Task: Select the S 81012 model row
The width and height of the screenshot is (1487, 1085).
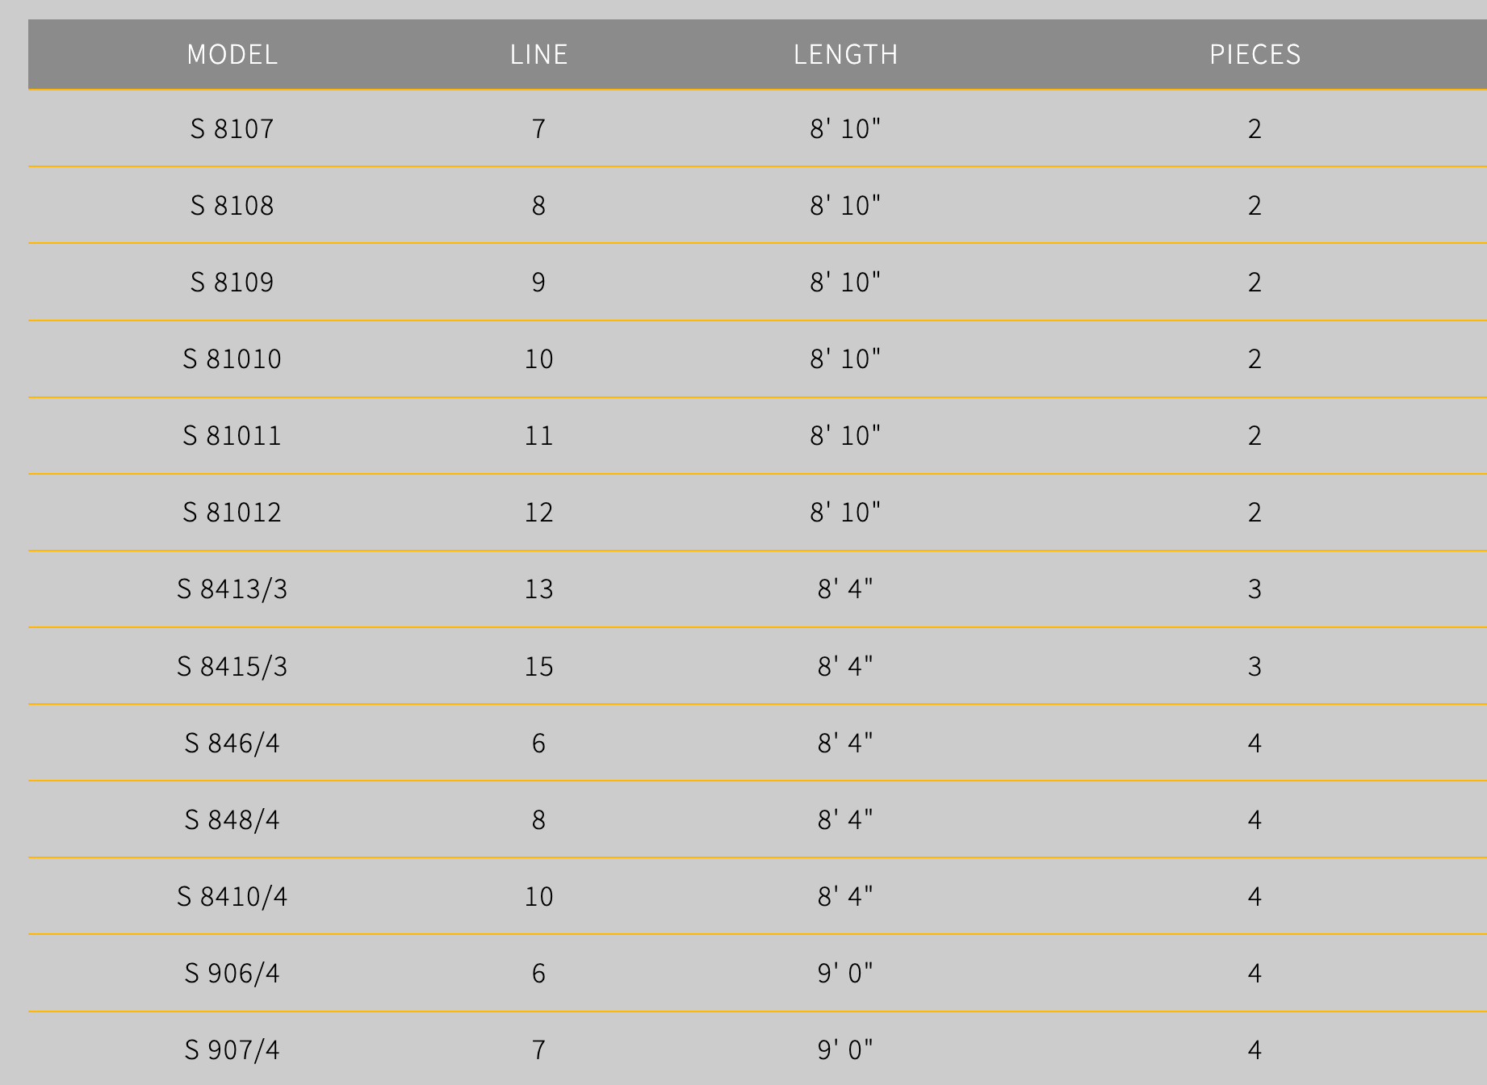Action: [232, 512]
